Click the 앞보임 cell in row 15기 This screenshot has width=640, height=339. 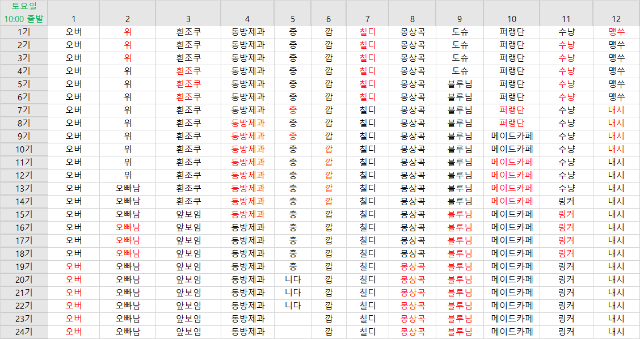tap(188, 214)
